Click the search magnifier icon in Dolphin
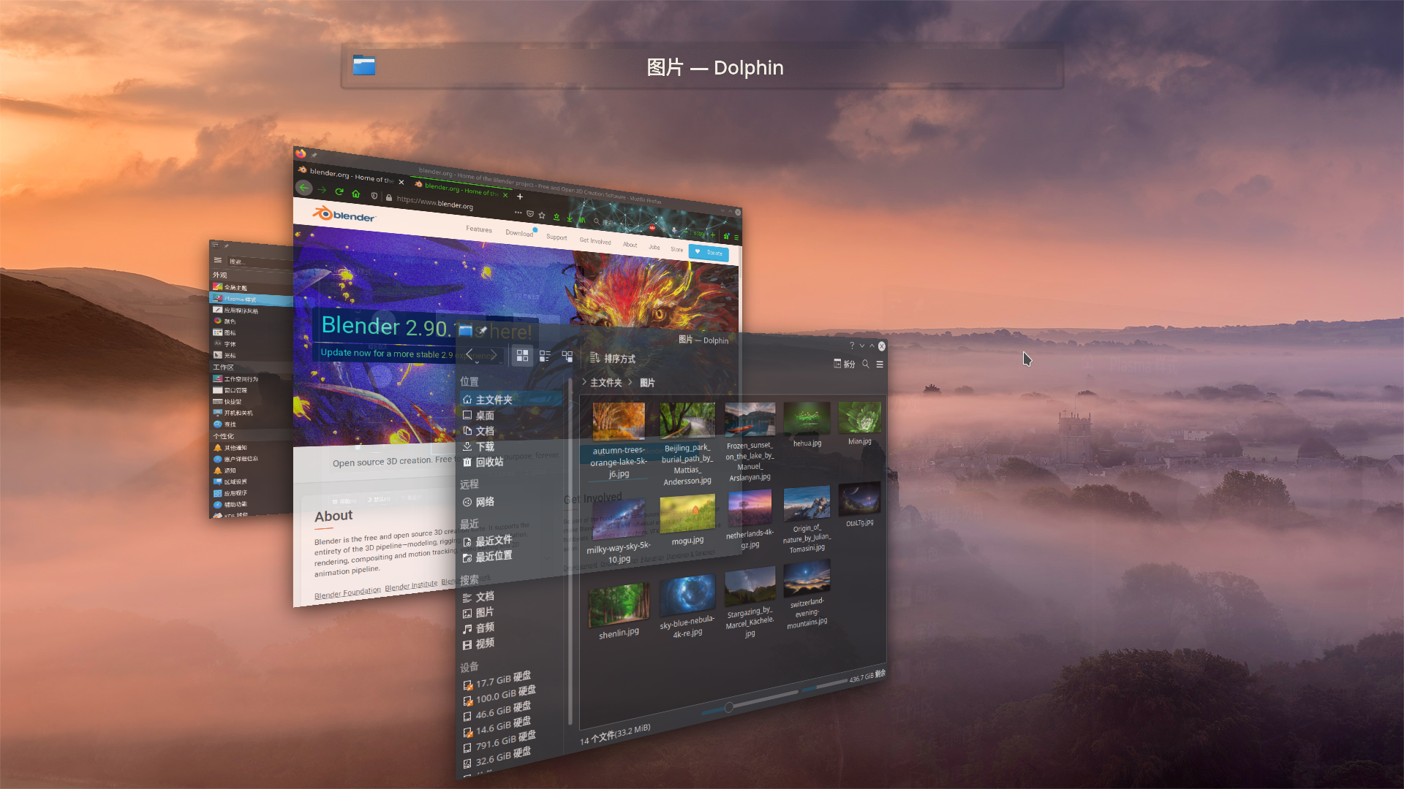Viewport: 1404px width, 789px height. pos(866,364)
